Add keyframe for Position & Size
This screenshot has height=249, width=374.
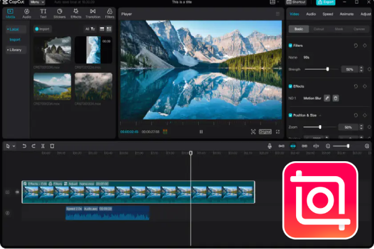tap(365, 115)
